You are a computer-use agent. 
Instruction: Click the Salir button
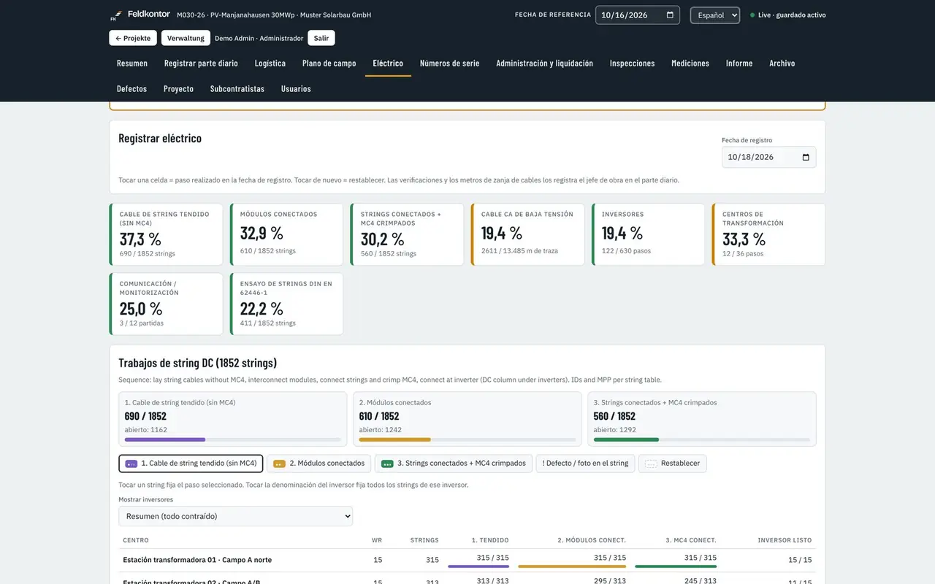pyautogui.click(x=321, y=38)
